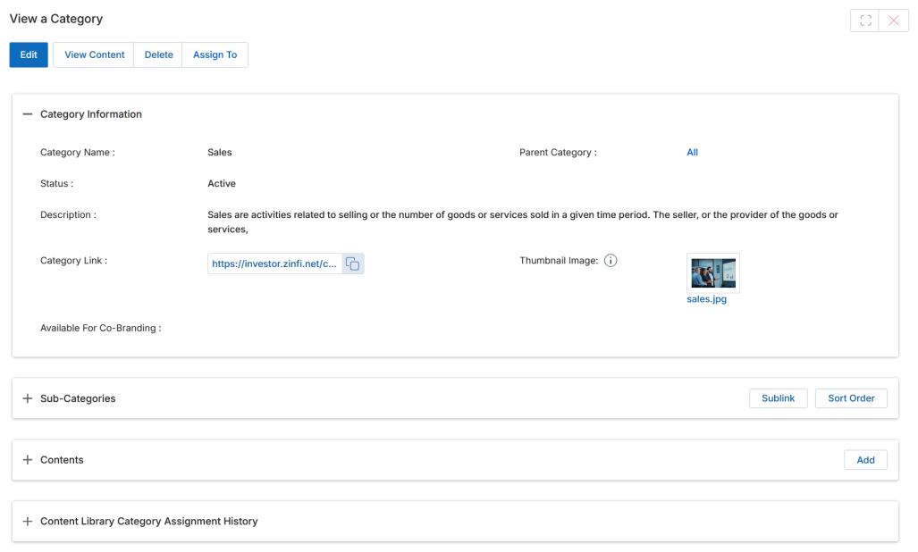Open the Assign To option
This screenshot has width=918, height=552.
[215, 55]
